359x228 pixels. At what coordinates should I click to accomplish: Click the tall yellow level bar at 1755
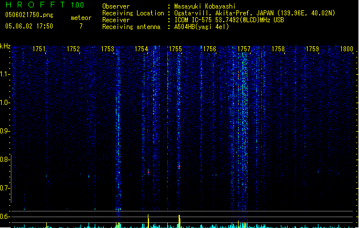coord(179,221)
